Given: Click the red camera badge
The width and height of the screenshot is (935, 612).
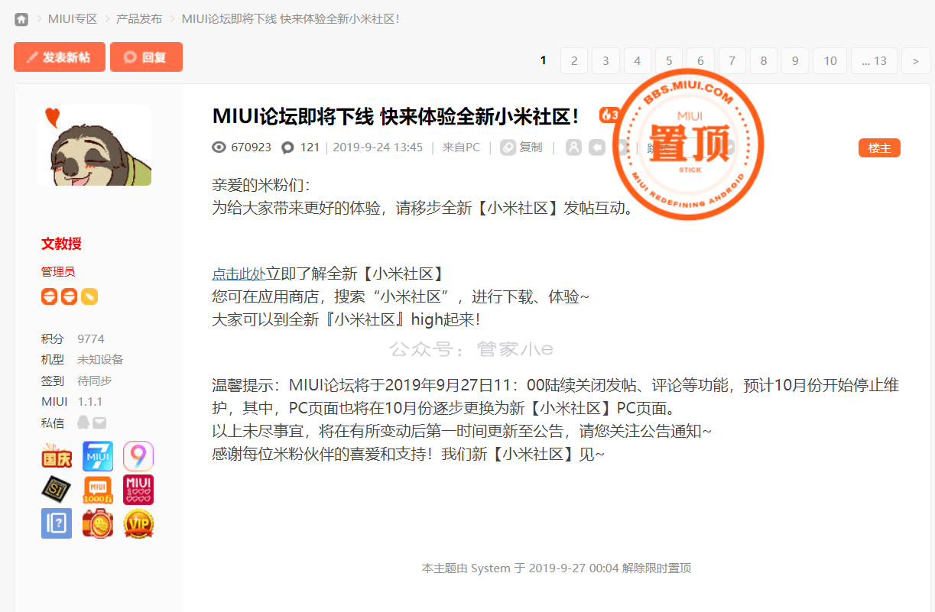Looking at the screenshot, I should [x=98, y=523].
